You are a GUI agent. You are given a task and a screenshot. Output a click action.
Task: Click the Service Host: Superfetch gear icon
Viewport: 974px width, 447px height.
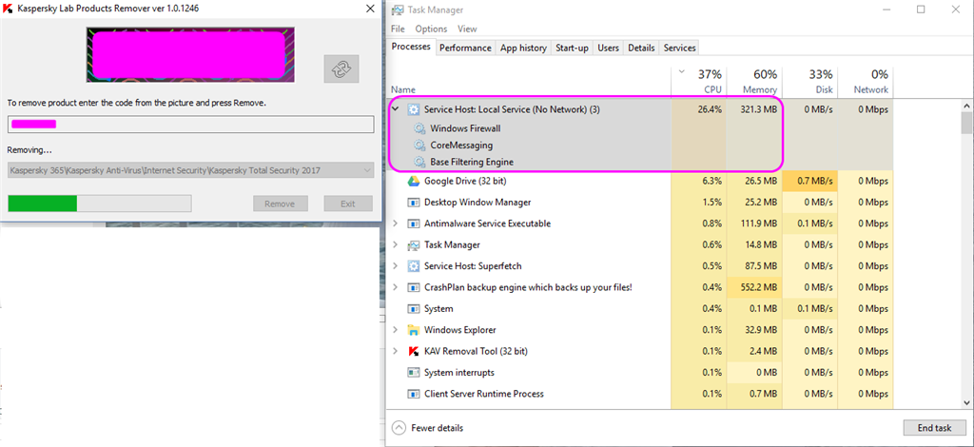coord(414,266)
